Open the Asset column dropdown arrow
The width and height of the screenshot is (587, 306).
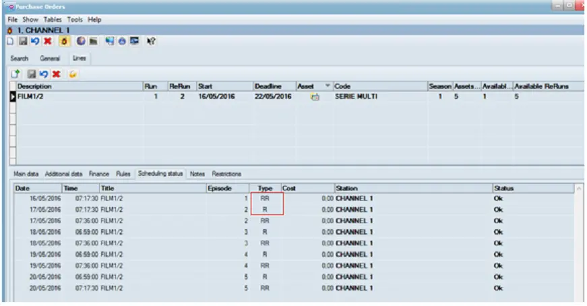tap(328, 86)
